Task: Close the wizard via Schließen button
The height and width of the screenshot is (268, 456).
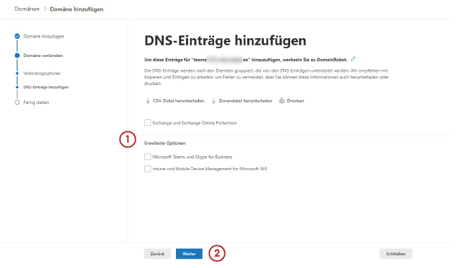Action: pyautogui.click(x=396, y=254)
